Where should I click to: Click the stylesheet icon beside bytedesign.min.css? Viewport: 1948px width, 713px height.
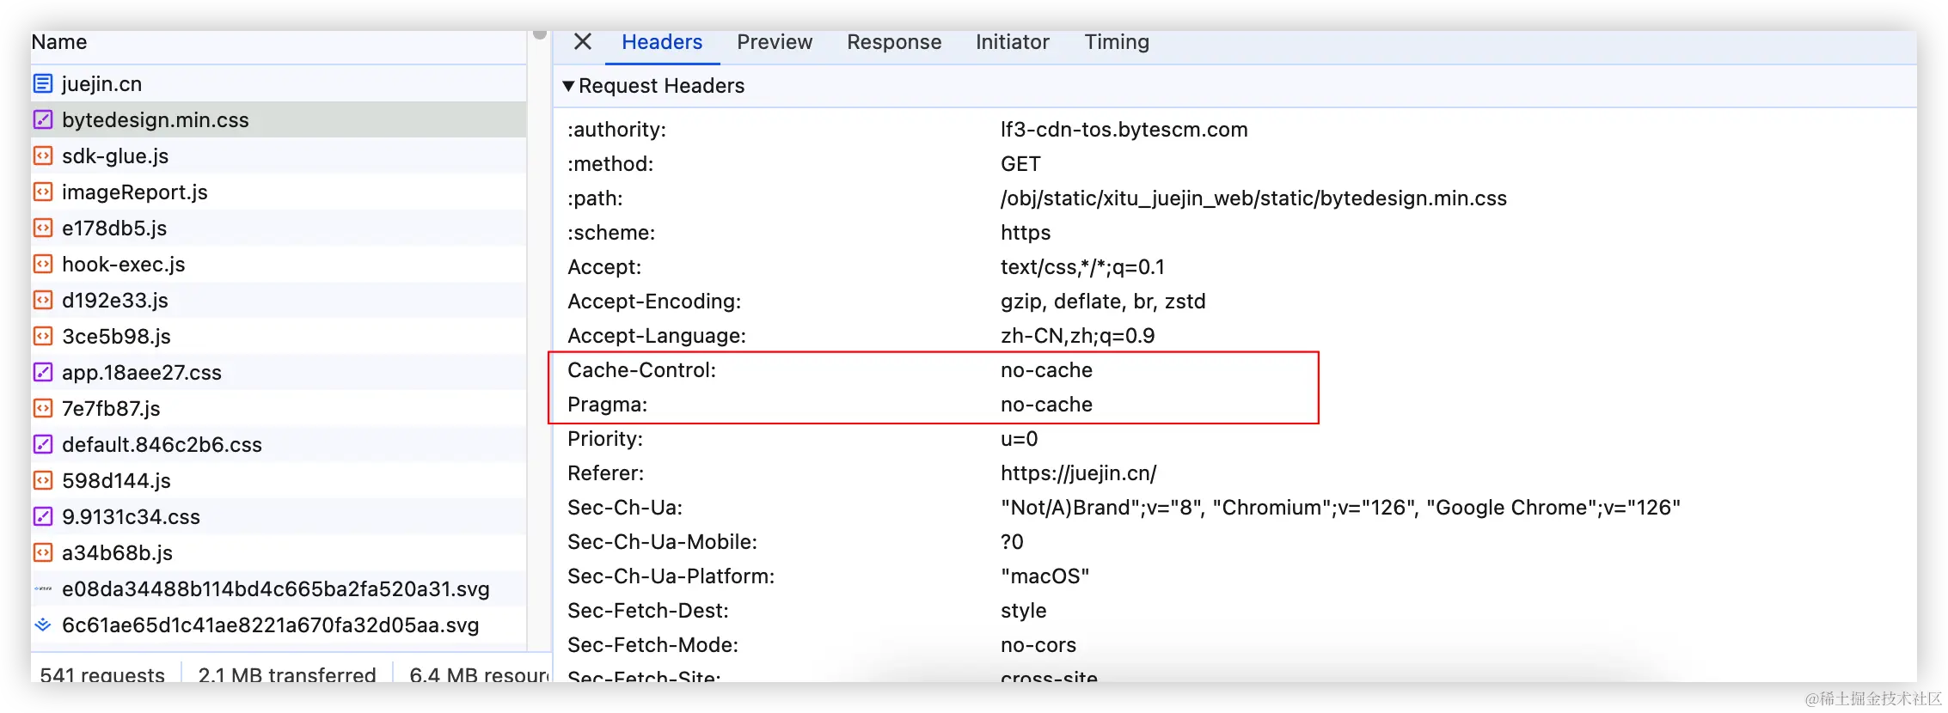click(x=43, y=119)
